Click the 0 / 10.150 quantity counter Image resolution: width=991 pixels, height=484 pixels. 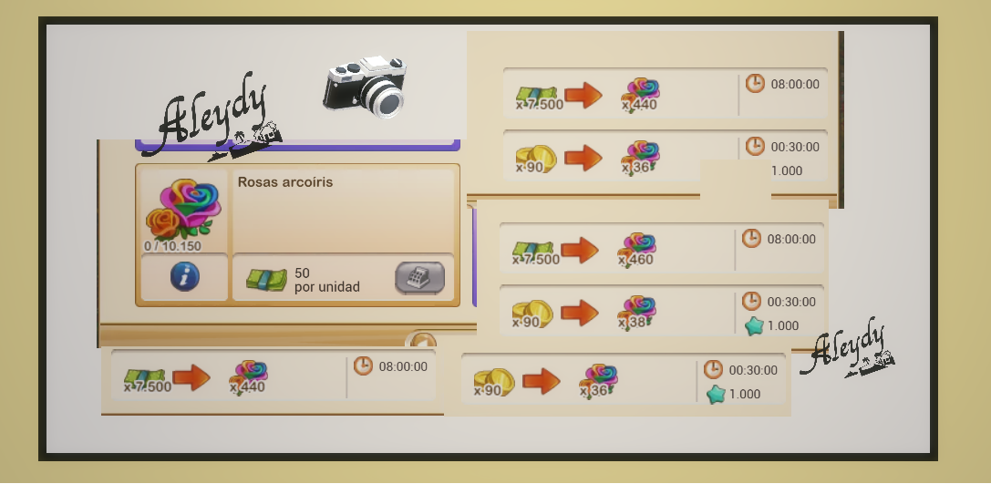[x=172, y=246]
